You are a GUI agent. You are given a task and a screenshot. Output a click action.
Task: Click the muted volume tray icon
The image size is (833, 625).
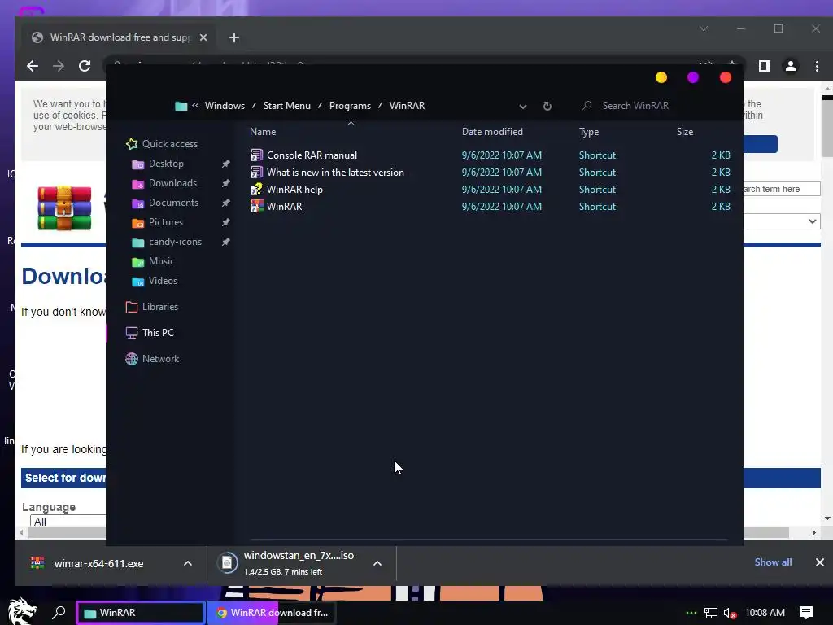click(730, 613)
